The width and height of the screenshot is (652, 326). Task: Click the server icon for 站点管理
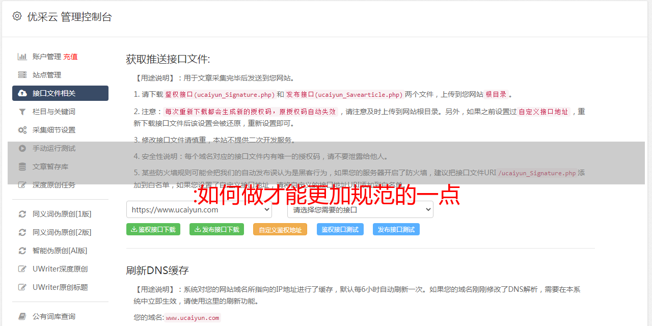click(x=22, y=75)
